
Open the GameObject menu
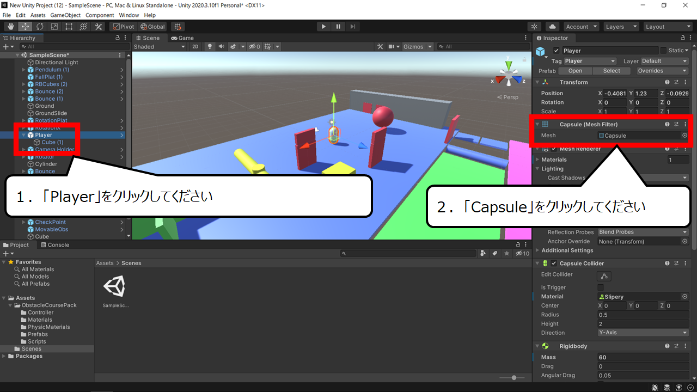[x=66, y=15]
